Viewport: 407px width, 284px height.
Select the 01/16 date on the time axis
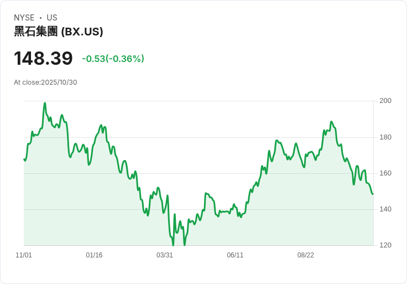tap(94, 255)
